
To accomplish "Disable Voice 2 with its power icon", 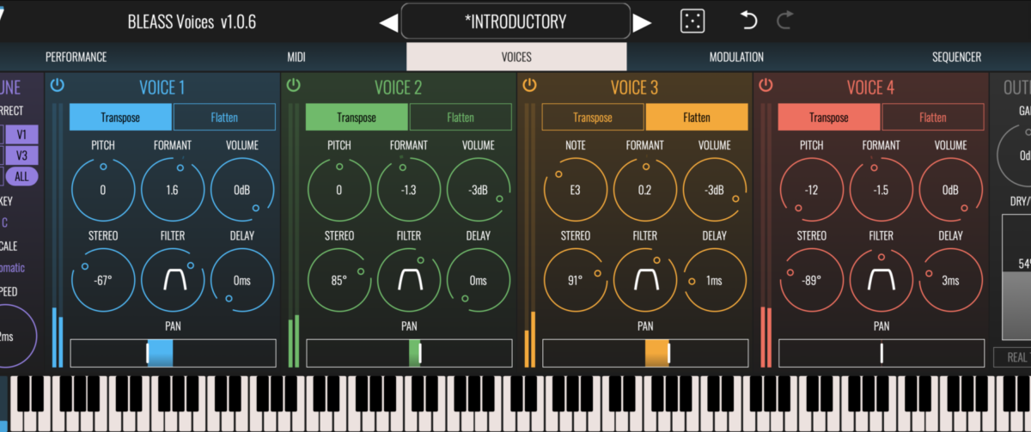I will 294,85.
